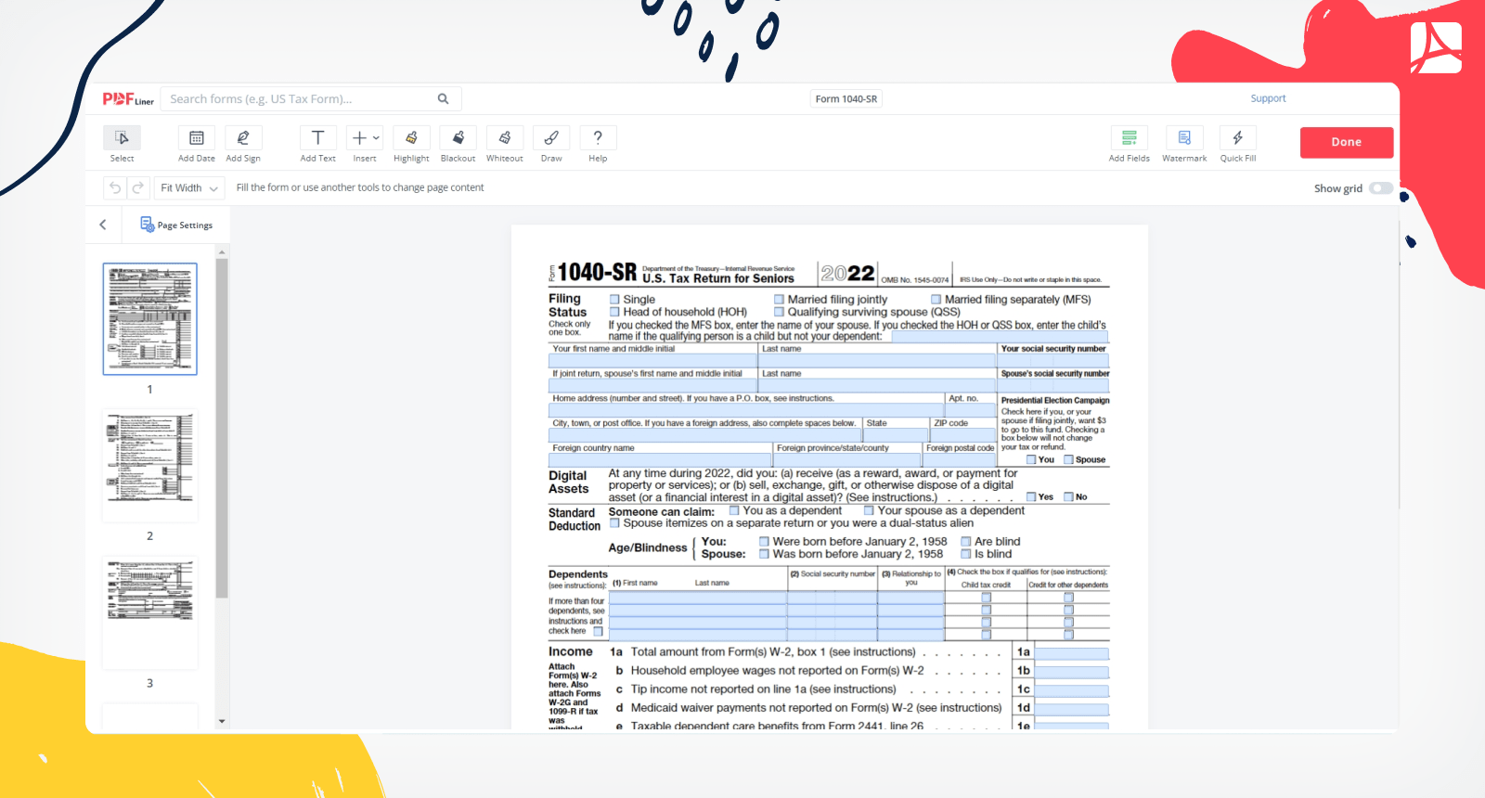The image size is (1485, 798).
Task: Check Digital Assets No box
Action: coord(1068,497)
